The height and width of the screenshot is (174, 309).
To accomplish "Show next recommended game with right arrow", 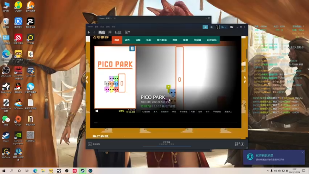I will point(244,80).
